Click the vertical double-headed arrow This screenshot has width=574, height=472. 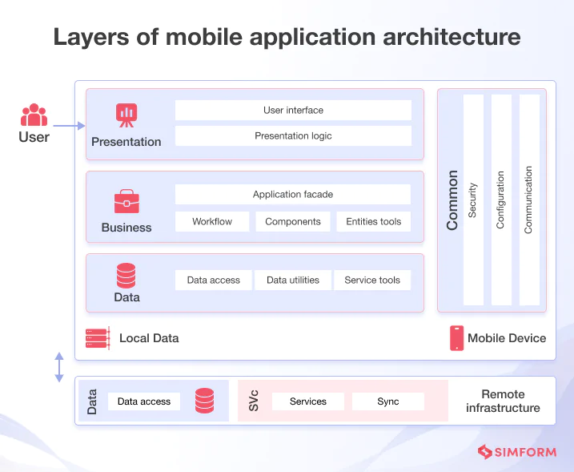pyautogui.click(x=58, y=366)
